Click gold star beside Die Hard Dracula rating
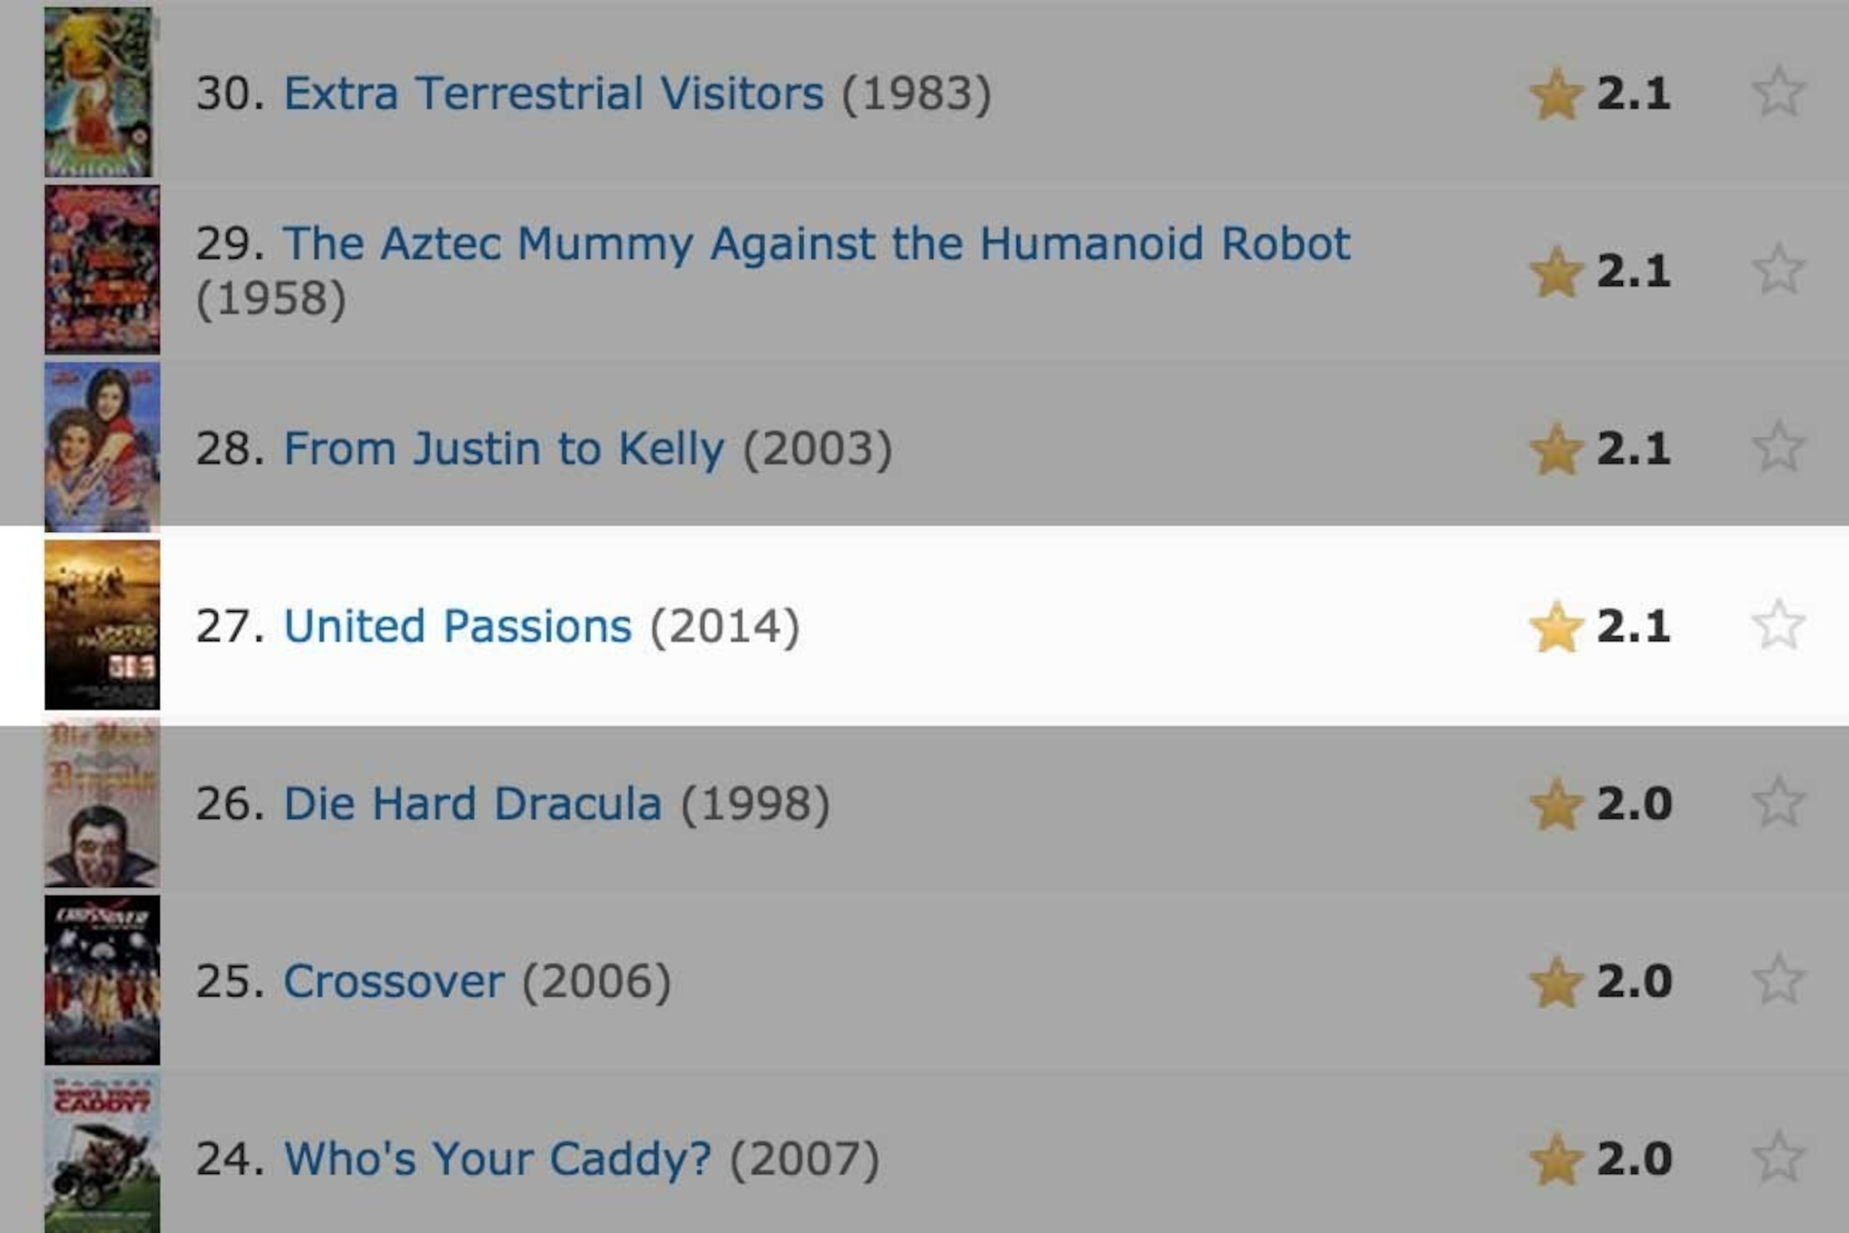Image resolution: width=1849 pixels, height=1233 pixels. (1556, 805)
